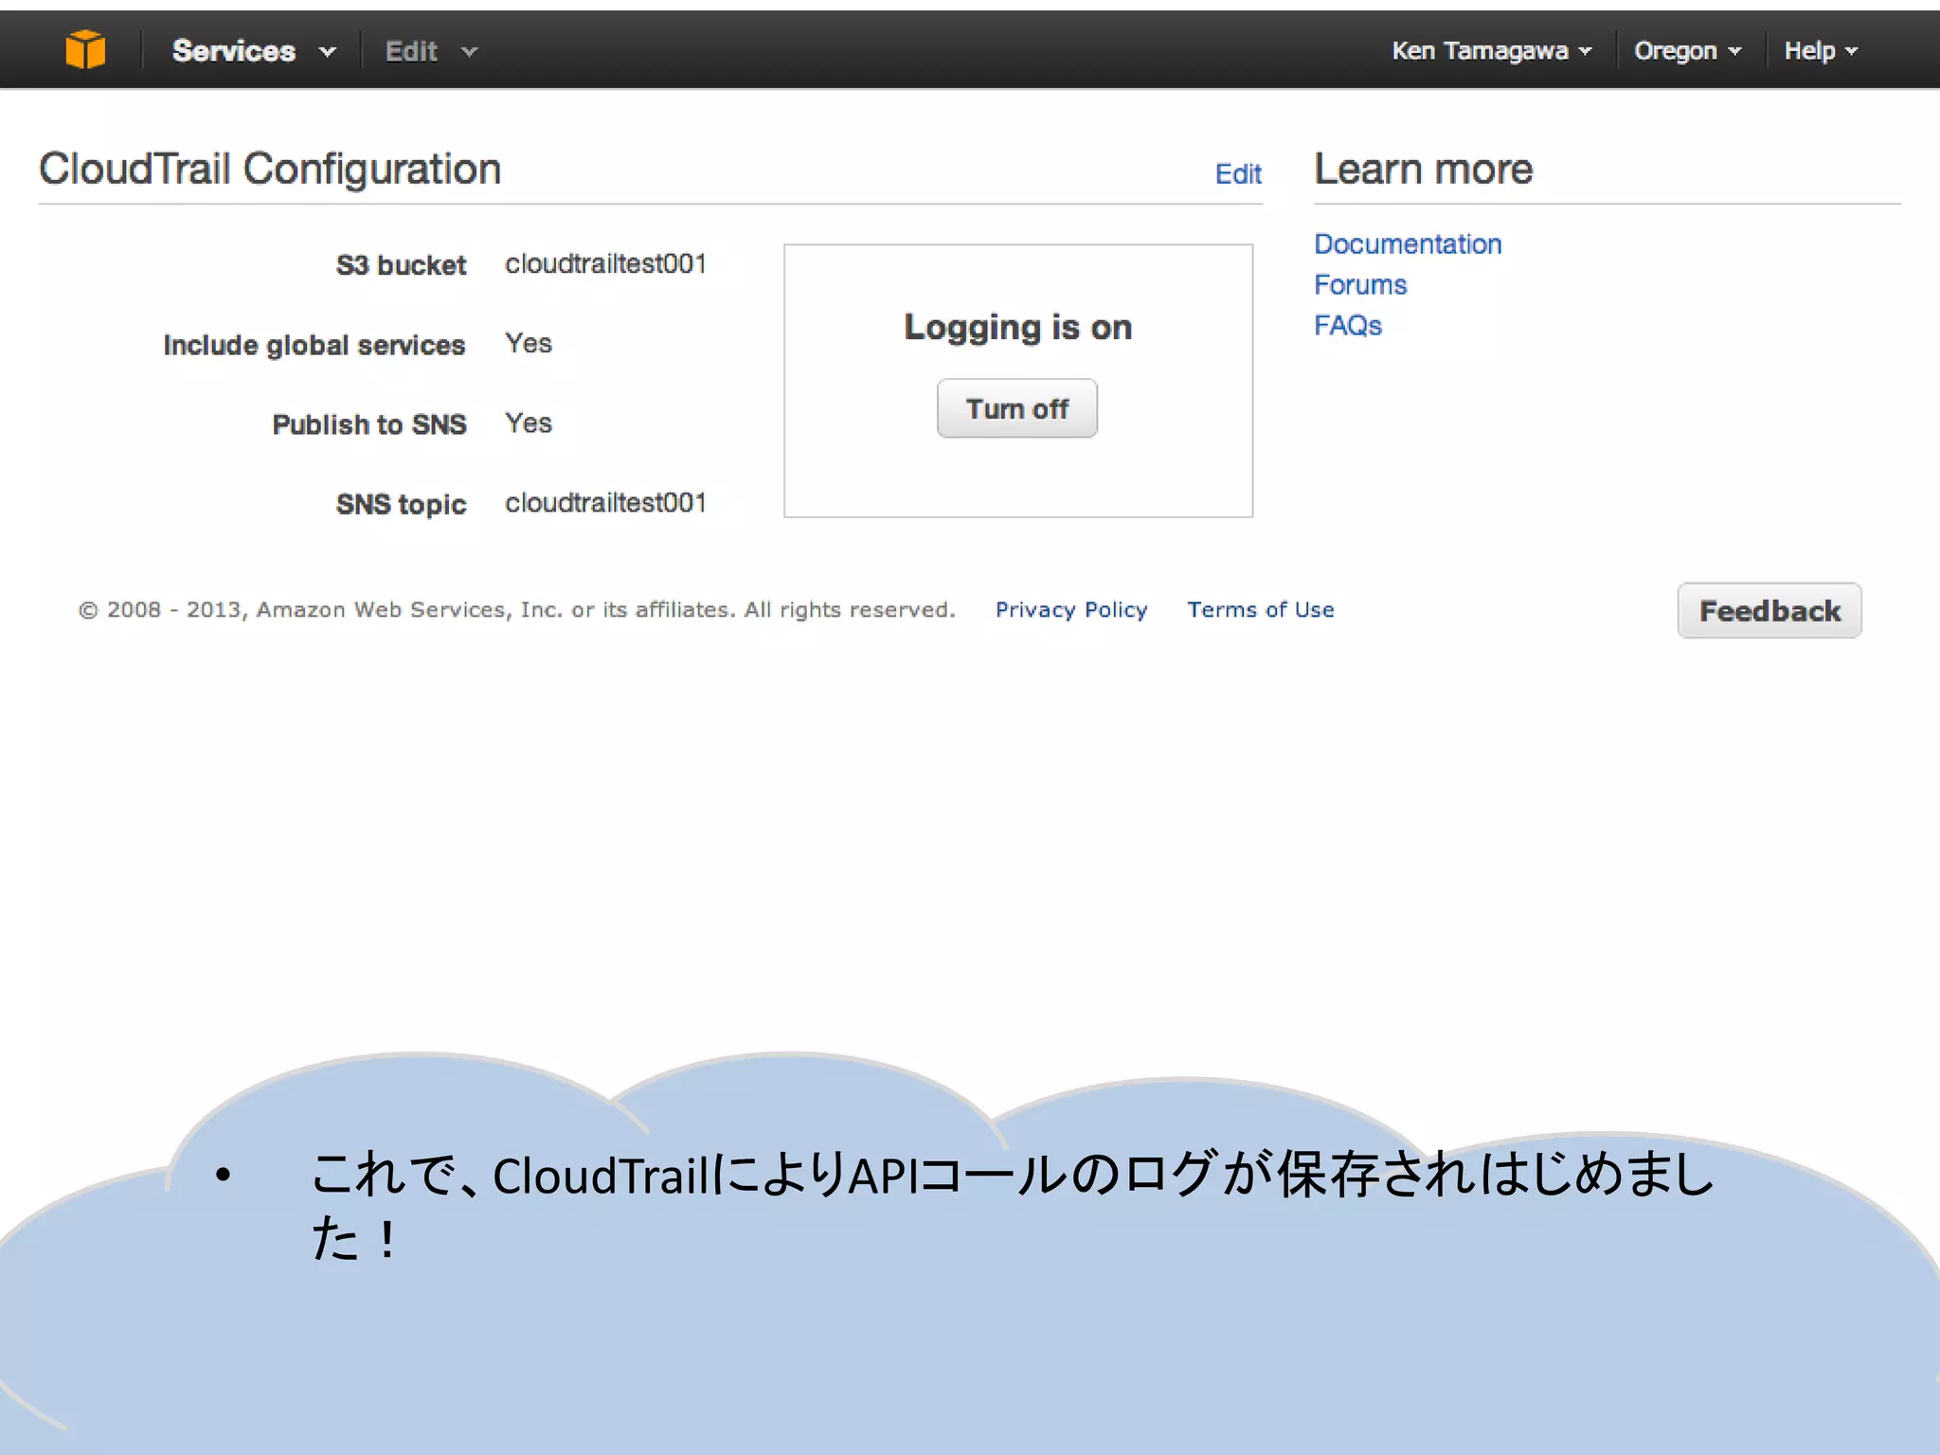
Task: Open the Documentation link
Action: tap(1408, 244)
